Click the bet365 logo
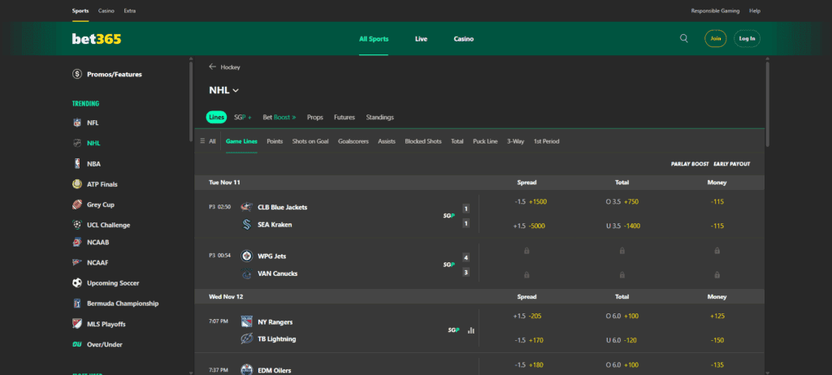Image resolution: width=832 pixels, height=375 pixels. [97, 39]
